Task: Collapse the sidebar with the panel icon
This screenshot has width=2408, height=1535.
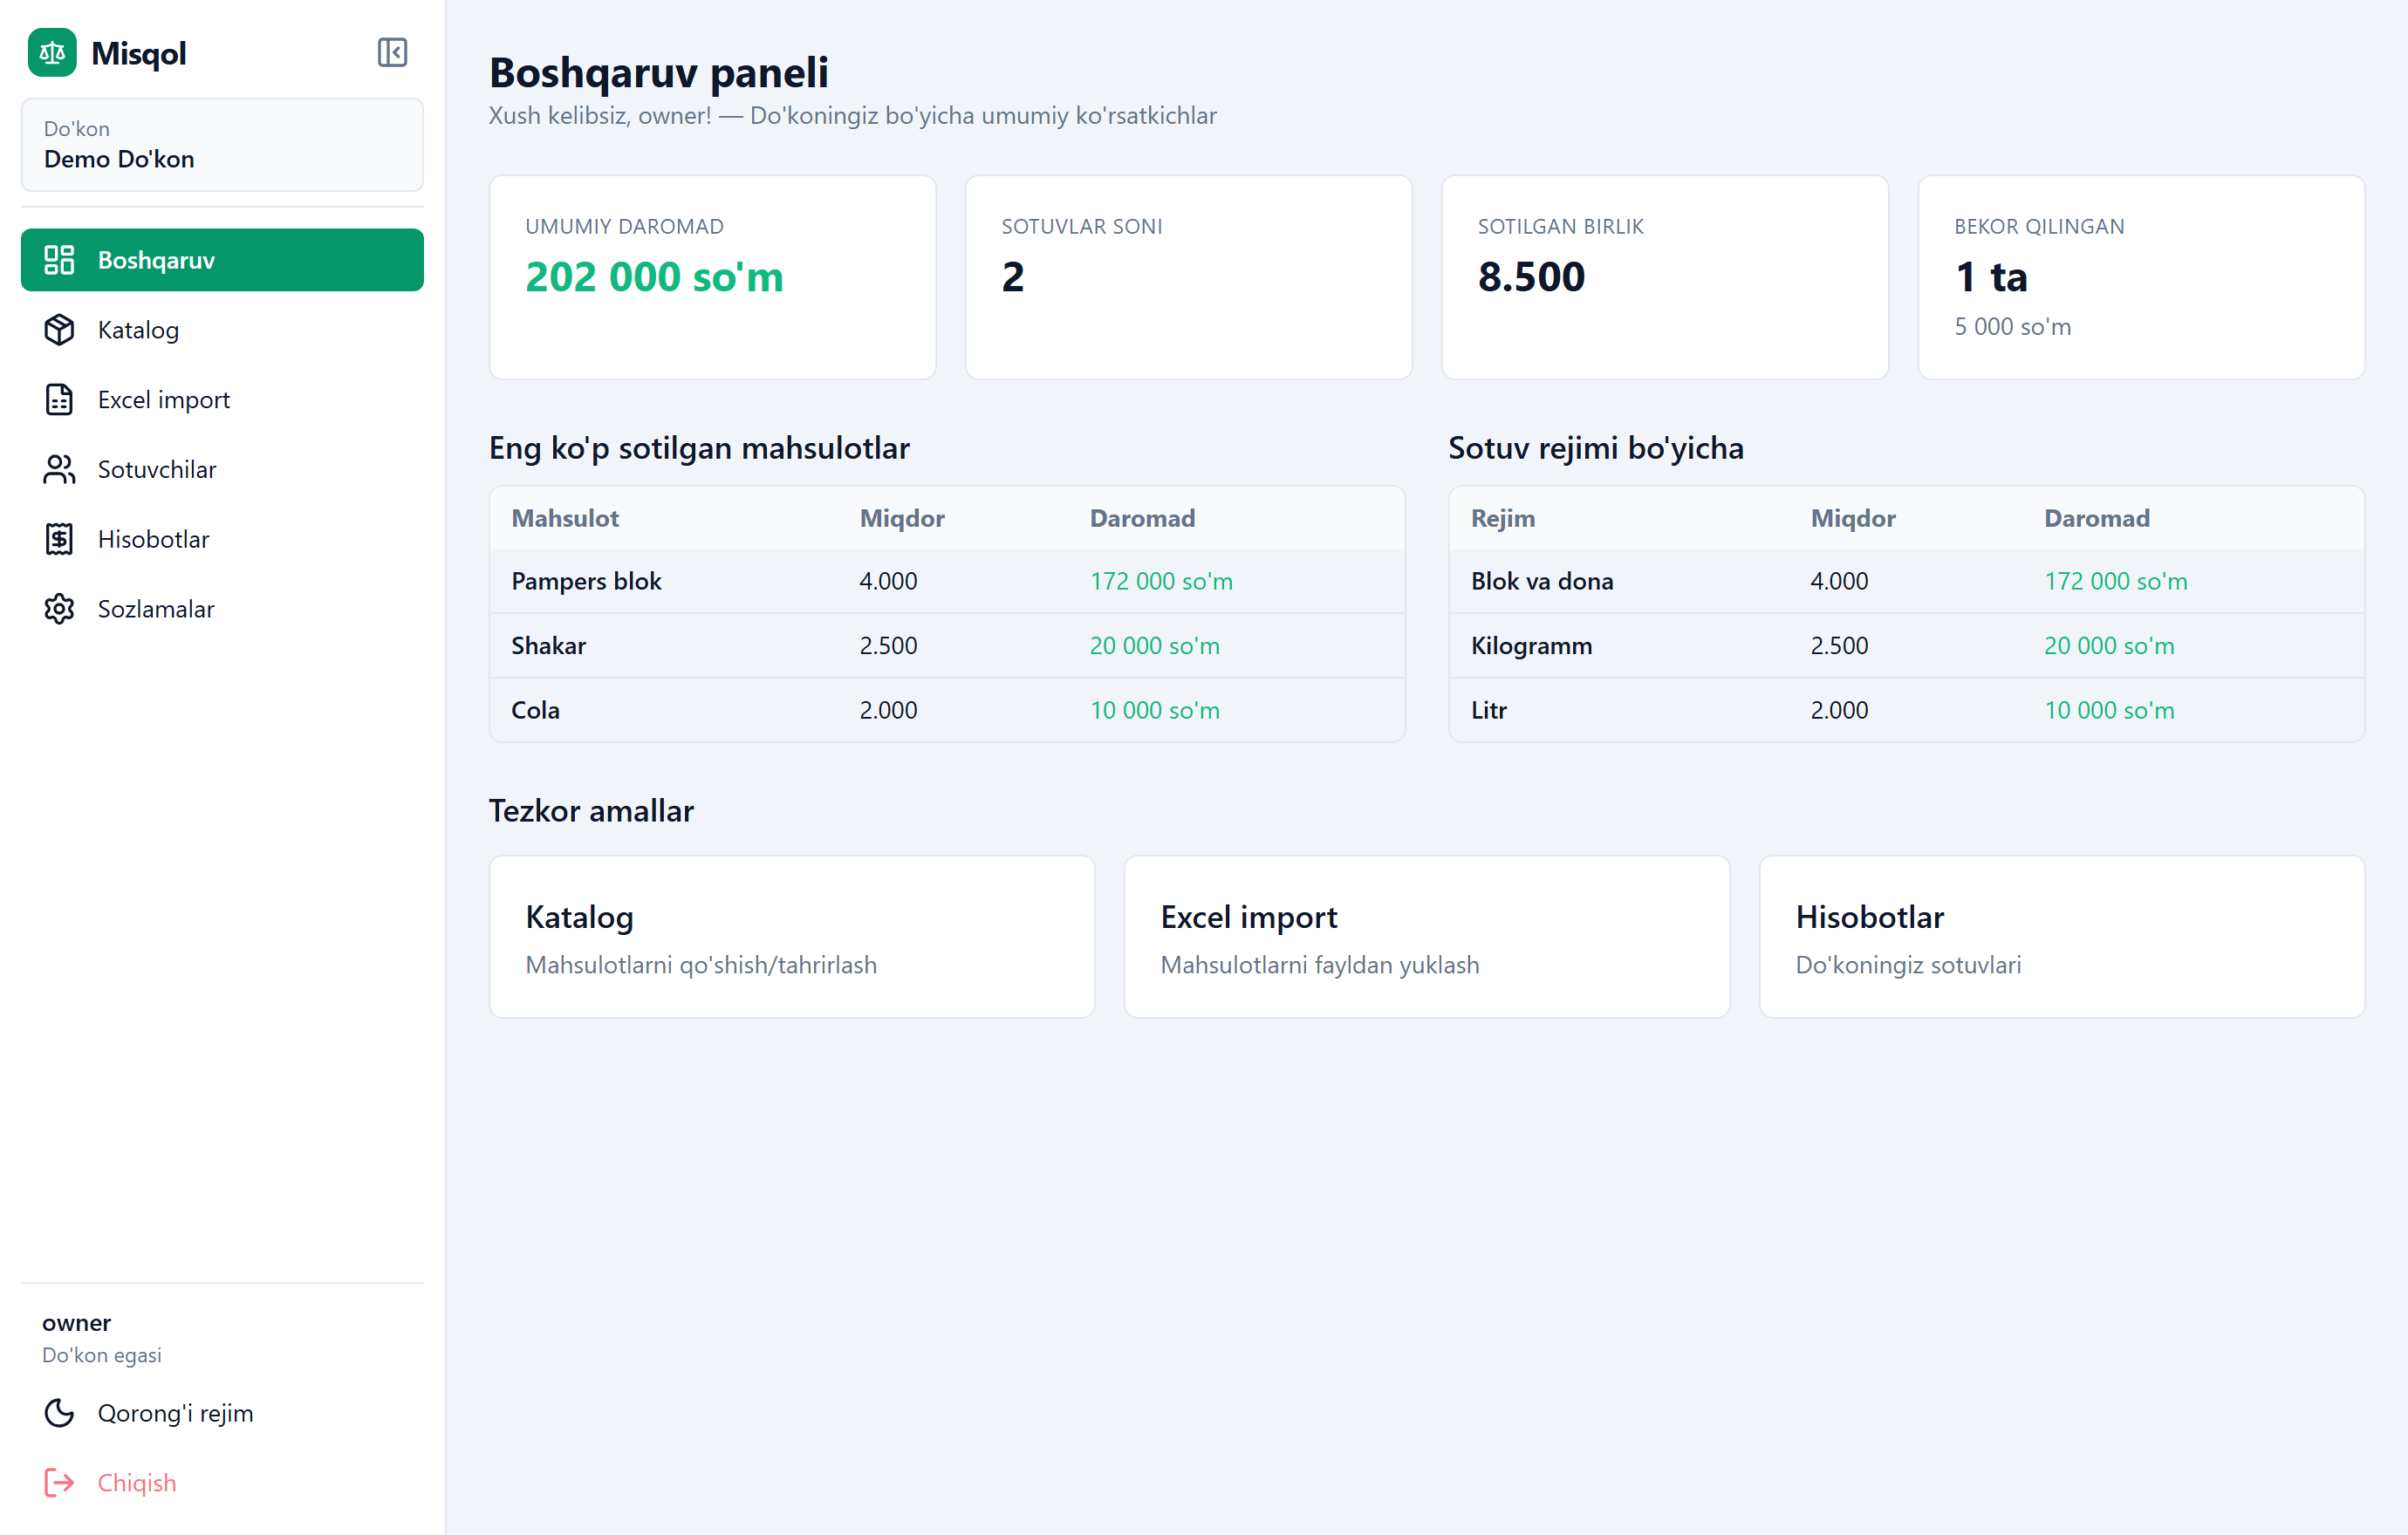Action: [392, 53]
